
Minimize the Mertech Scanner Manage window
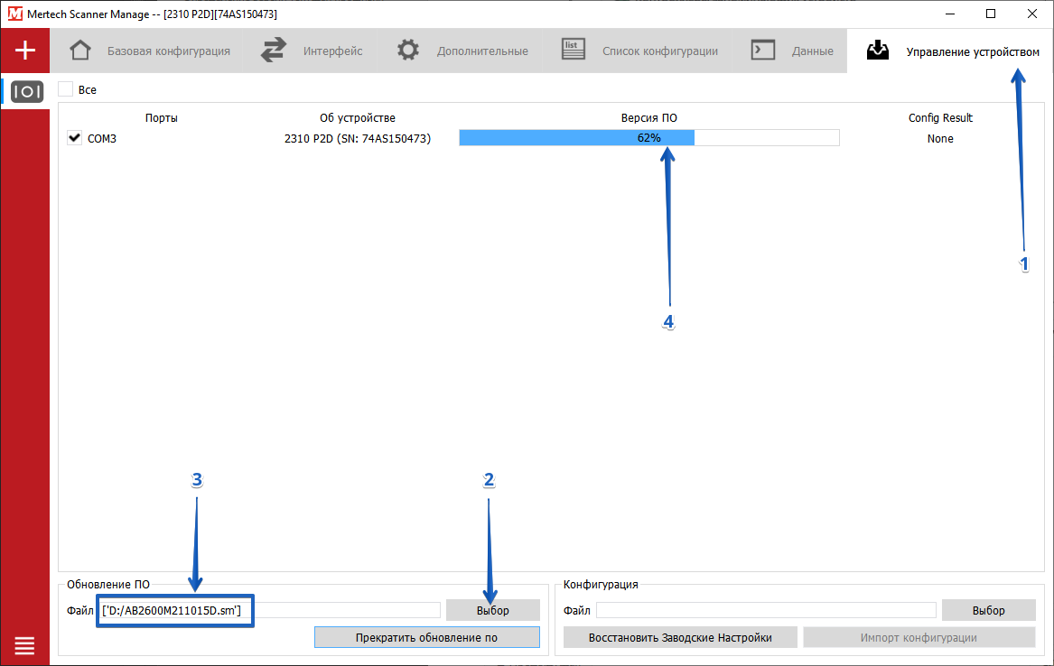(x=950, y=14)
